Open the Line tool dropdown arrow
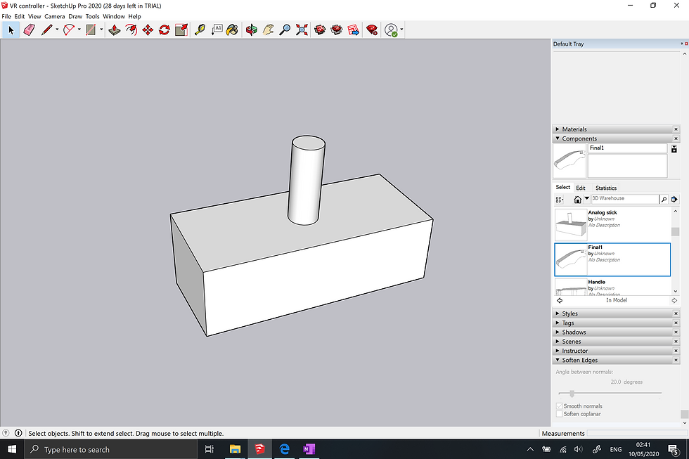The height and width of the screenshot is (459, 689). pos(57,30)
